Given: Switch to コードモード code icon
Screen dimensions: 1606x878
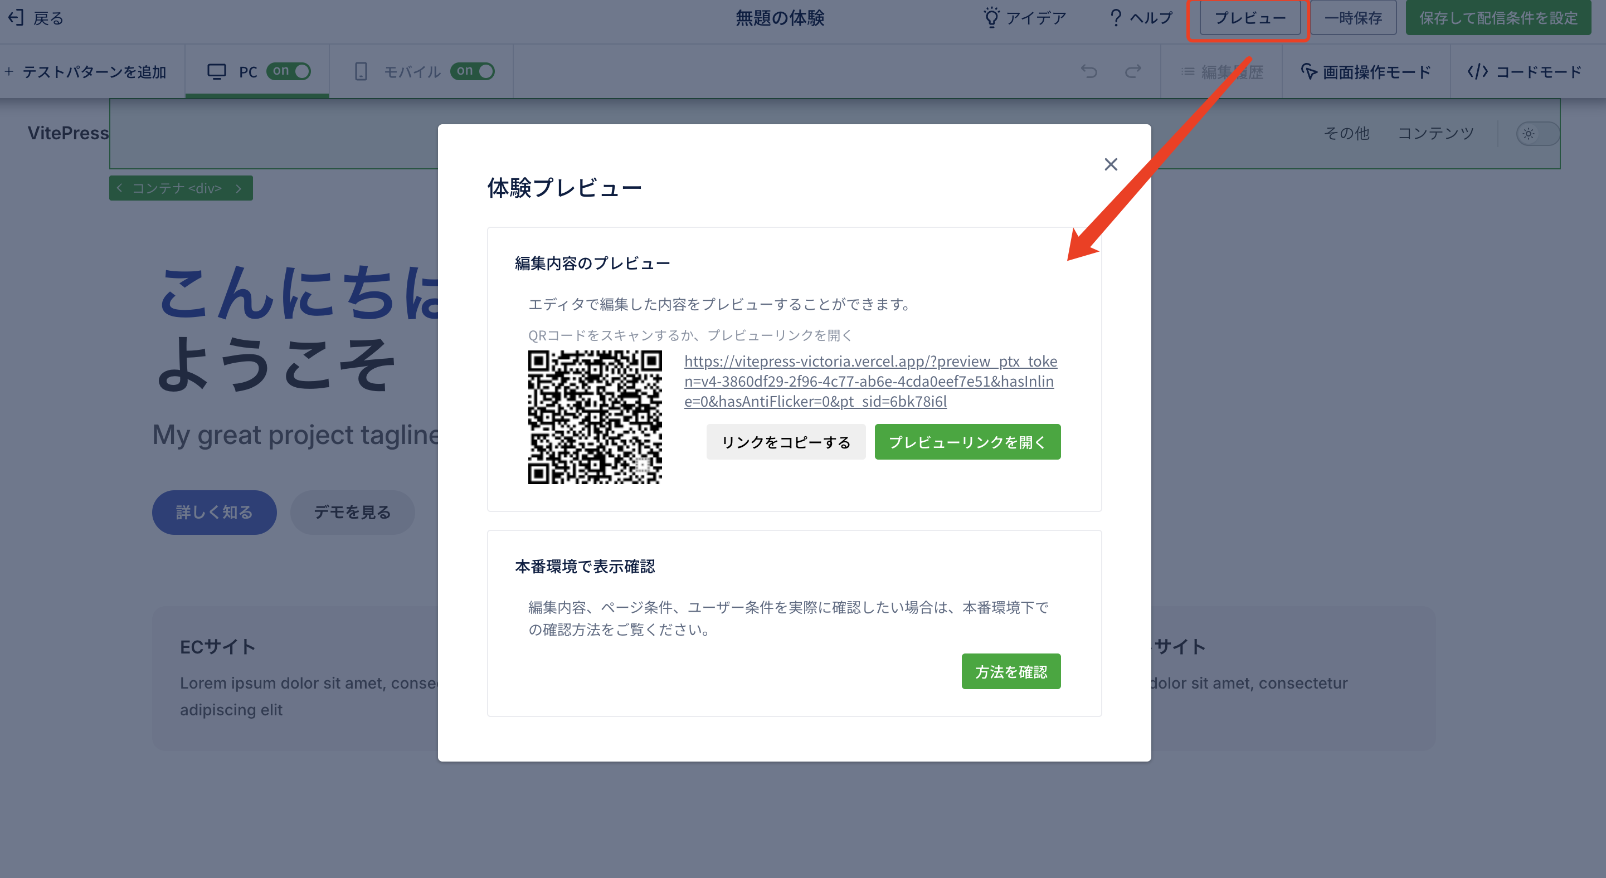Looking at the screenshot, I should click(1477, 72).
